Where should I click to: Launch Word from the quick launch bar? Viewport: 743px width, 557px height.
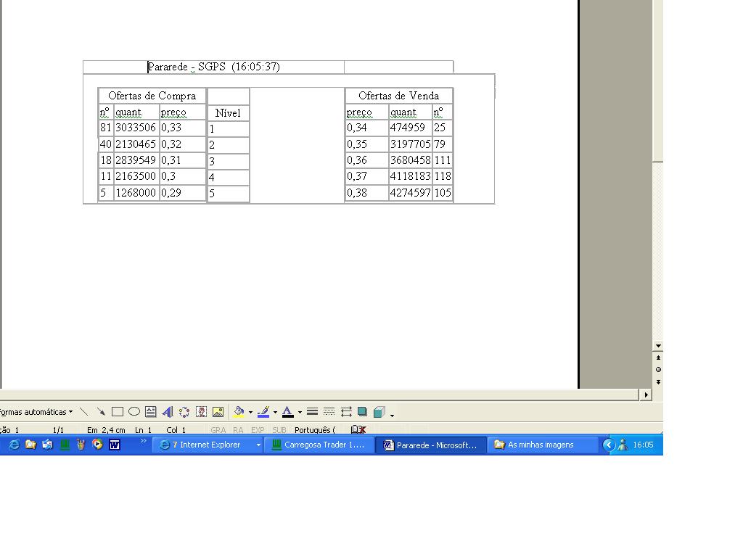pos(115,445)
